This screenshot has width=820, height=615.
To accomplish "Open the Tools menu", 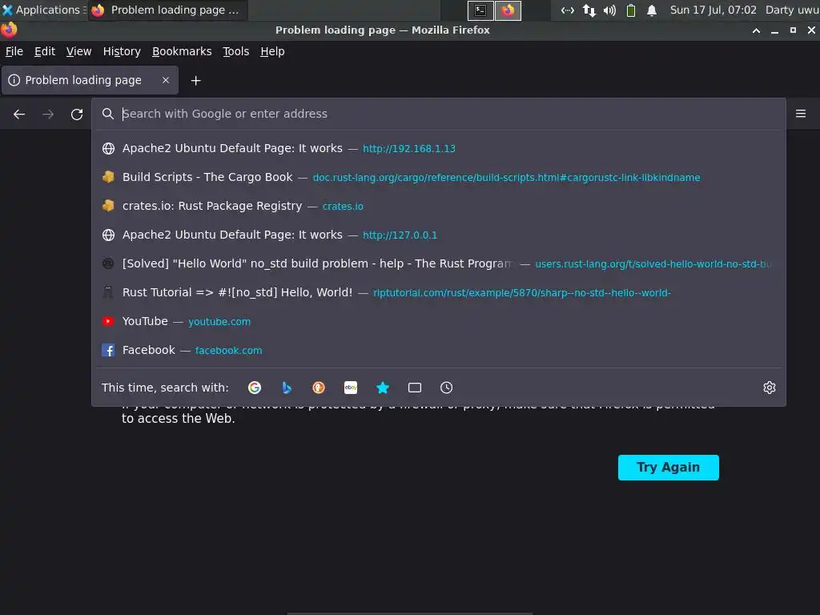I will (x=236, y=51).
